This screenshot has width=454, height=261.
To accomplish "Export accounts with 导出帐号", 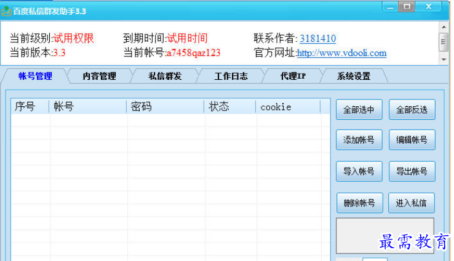I will [x=412, y=171].
